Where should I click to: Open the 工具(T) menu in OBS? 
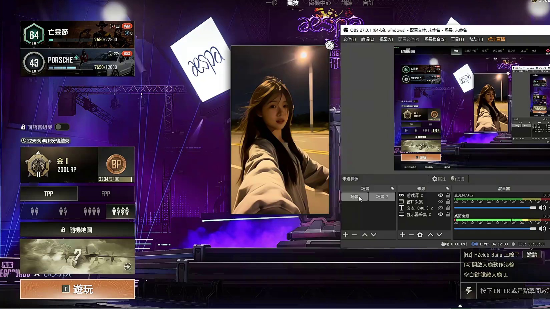(x=457, y=39)
